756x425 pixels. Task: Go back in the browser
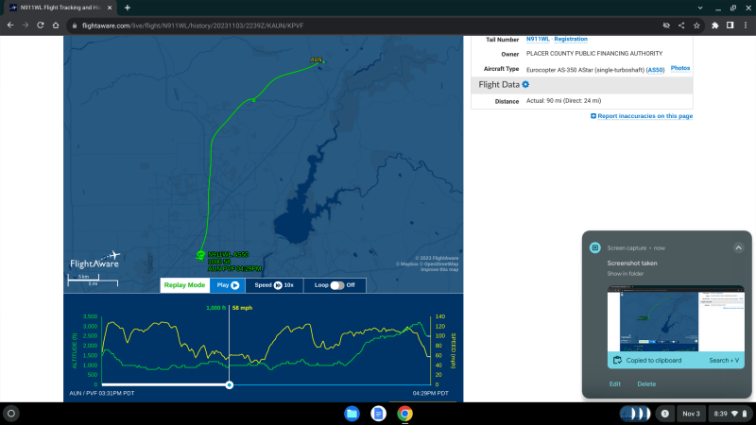coord(10,25)
